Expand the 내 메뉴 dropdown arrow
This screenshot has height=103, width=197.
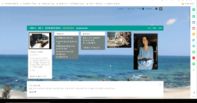pos(143,9)
